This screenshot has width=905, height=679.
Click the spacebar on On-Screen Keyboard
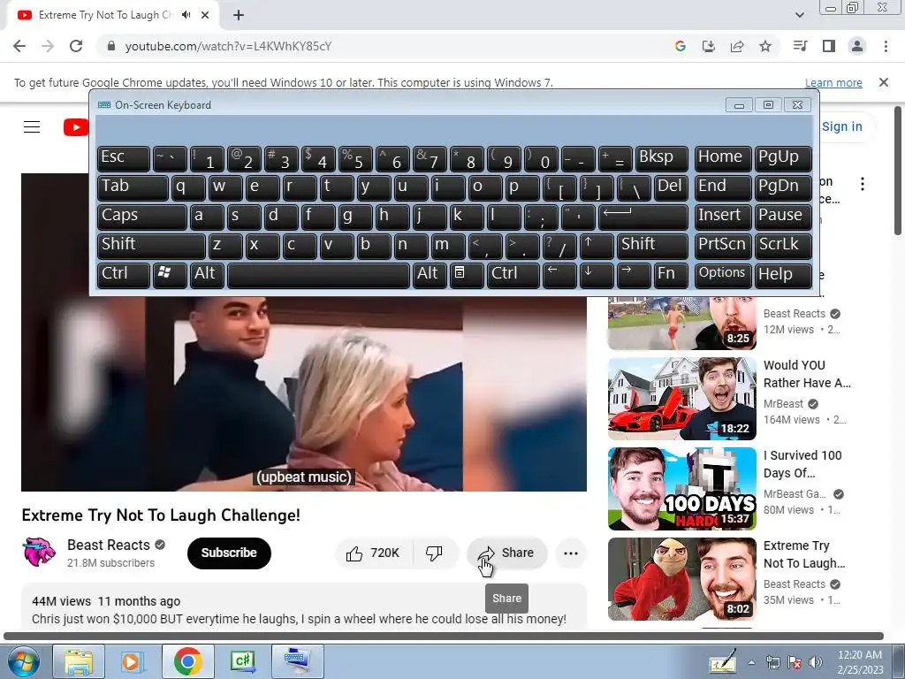pos(318,274)
